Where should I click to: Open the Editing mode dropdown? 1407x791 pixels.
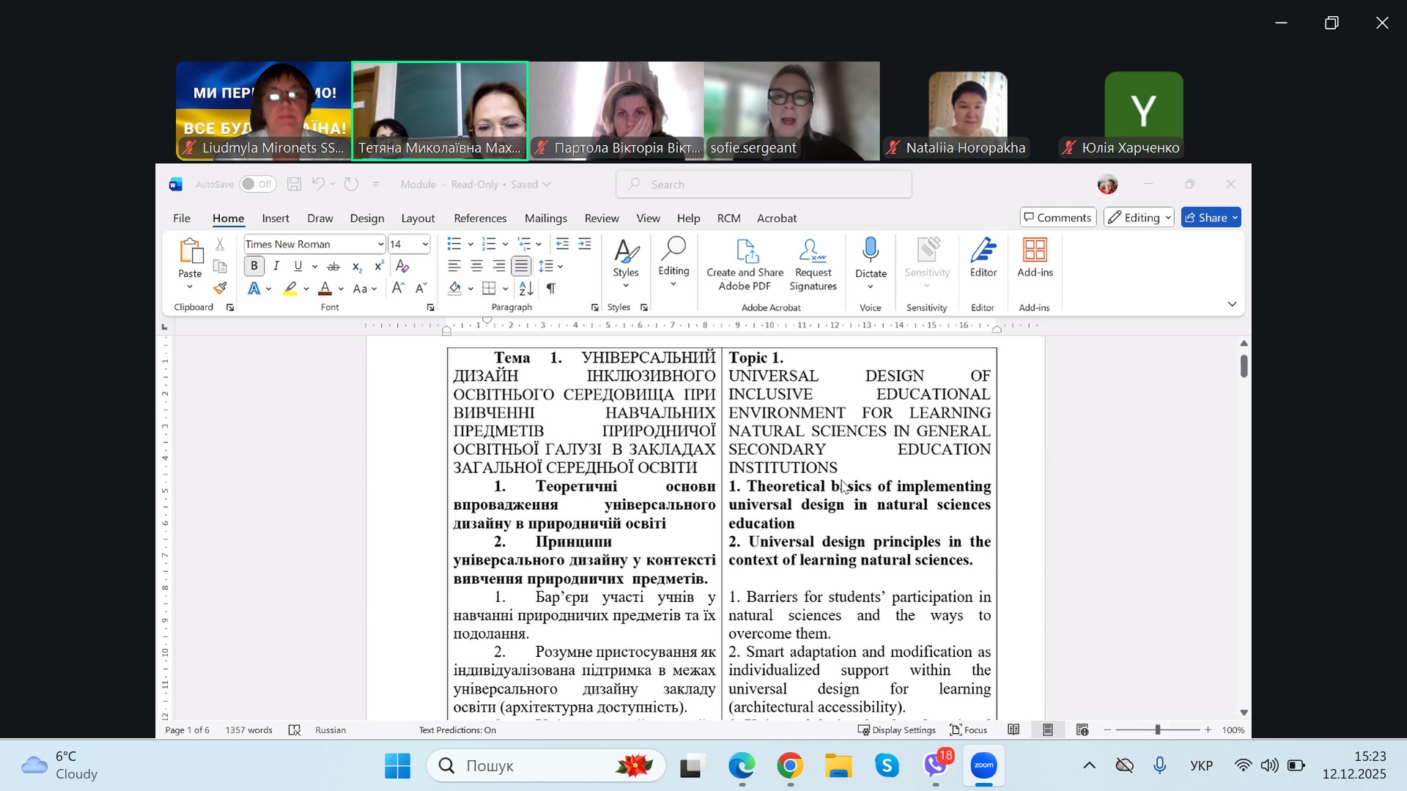pos(1141,218)
